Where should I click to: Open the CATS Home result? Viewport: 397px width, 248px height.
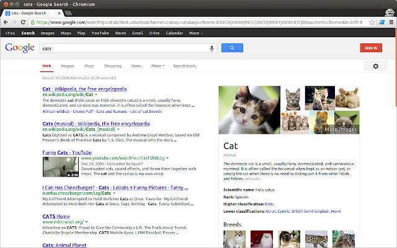tap(56, 216)
